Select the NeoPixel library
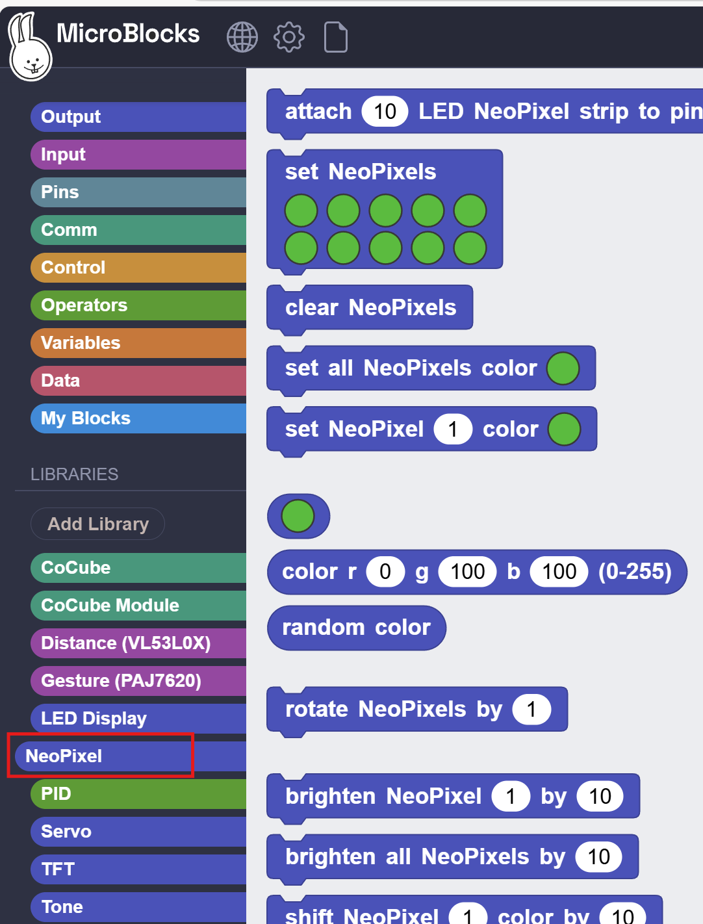 coord(131,756)
